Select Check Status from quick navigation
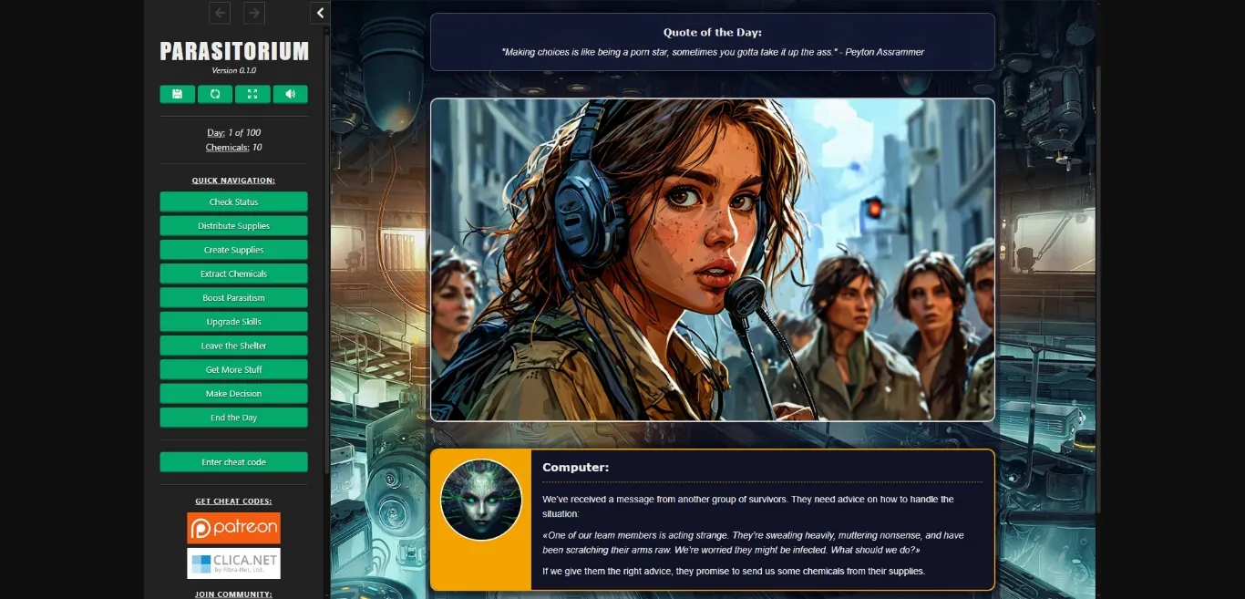 coord(233,201)
